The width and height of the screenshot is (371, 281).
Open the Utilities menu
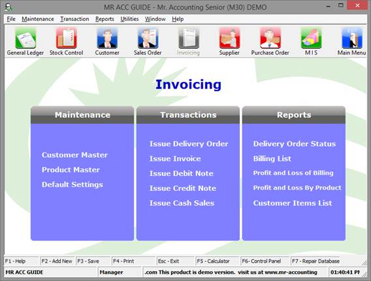pos(129,19)
